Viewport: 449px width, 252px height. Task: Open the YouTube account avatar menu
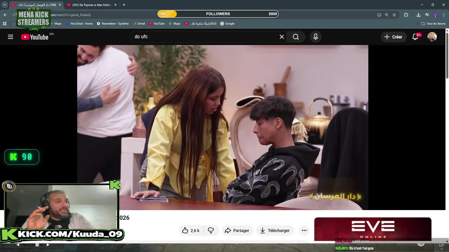(432, 37)
